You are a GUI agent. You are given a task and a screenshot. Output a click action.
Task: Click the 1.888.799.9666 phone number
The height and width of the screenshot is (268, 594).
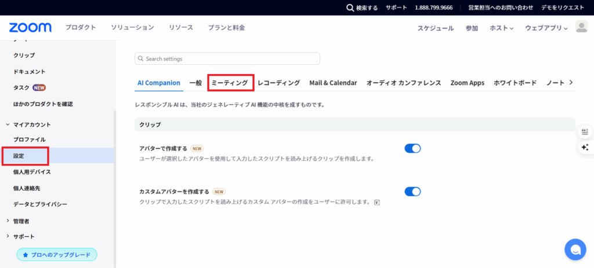[434, 8]
